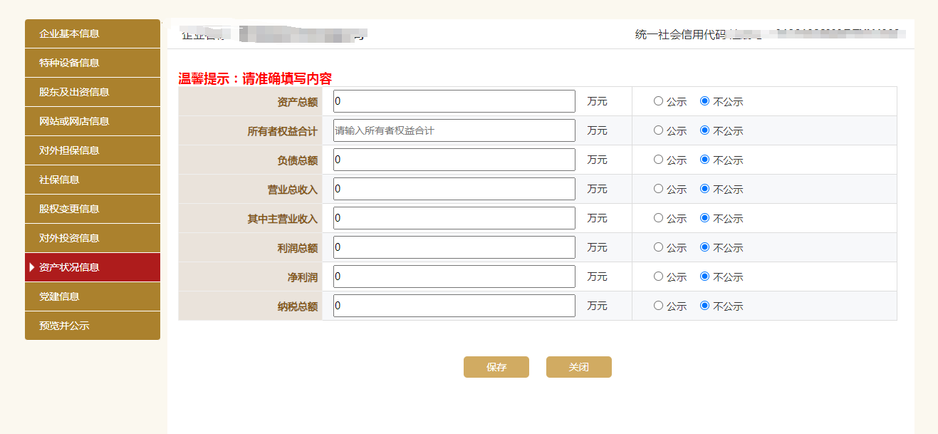Open 股权变更信息 sidebar item
The image size is (938, 434).
click(x=93, y=209)
